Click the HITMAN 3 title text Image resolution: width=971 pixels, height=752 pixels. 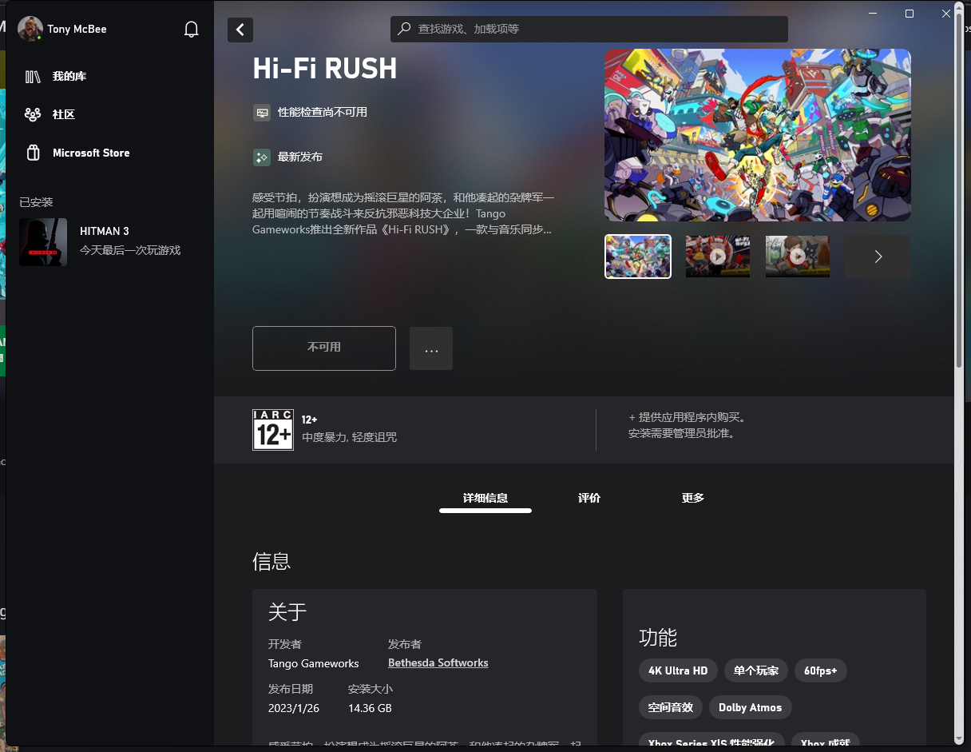pos(105,231)
